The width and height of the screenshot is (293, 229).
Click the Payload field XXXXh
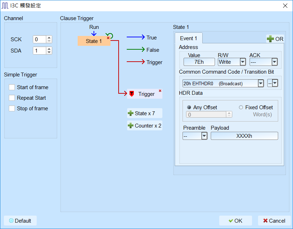coord(244,136)
